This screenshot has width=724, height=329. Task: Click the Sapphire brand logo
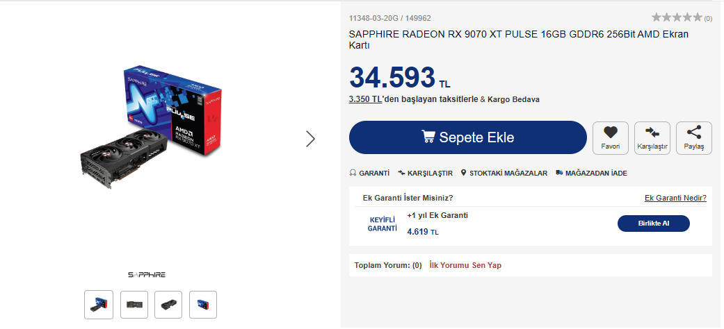(147, 275)
